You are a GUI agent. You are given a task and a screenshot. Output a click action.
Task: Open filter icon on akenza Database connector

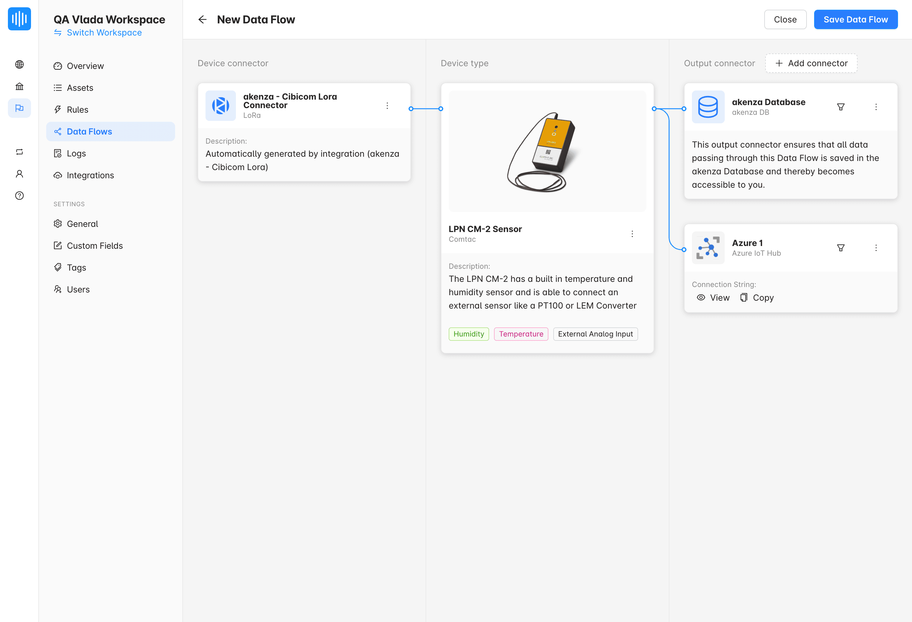coord(841,107)
